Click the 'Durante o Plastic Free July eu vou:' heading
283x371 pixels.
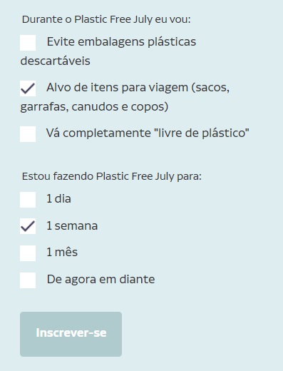coord(106,19)
